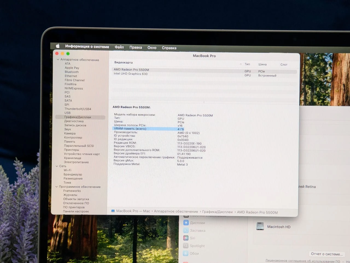Collapse the Программное обеспечение section
This screenshot has height=263, width=350.
tap(57, 187)
